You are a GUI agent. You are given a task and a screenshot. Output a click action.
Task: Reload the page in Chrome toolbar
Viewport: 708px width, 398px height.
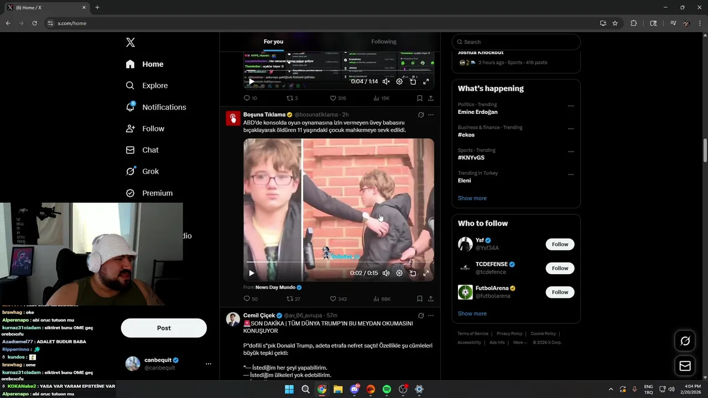34,23
